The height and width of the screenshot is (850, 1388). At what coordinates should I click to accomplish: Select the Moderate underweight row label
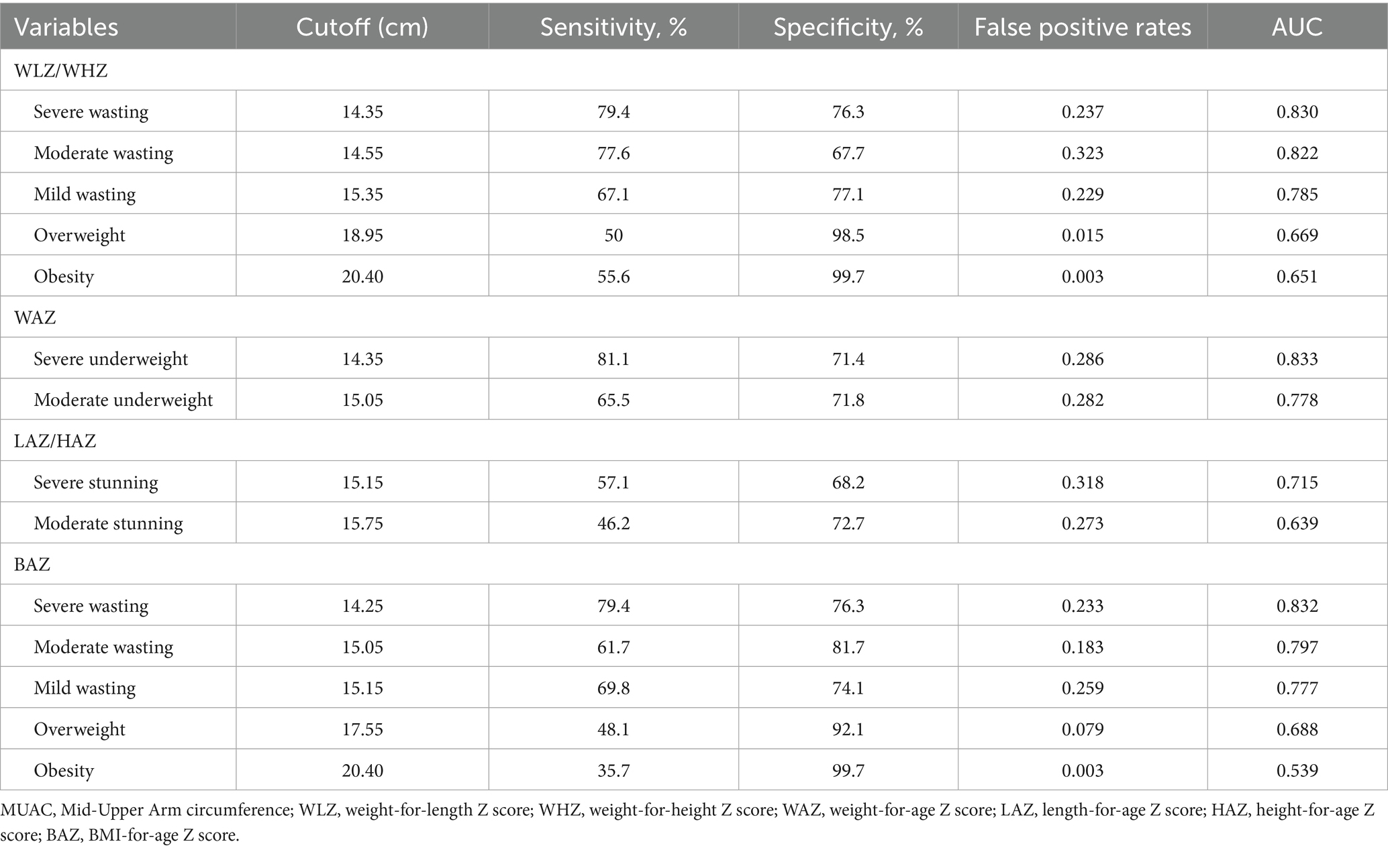pos(123,400)
